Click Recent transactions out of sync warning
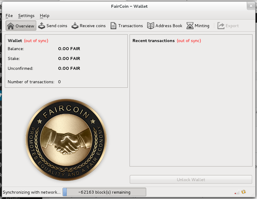 189,41
